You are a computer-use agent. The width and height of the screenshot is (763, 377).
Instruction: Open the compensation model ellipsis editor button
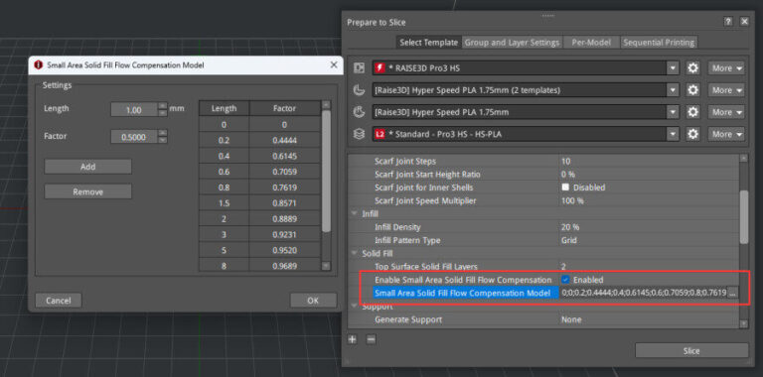733,293
